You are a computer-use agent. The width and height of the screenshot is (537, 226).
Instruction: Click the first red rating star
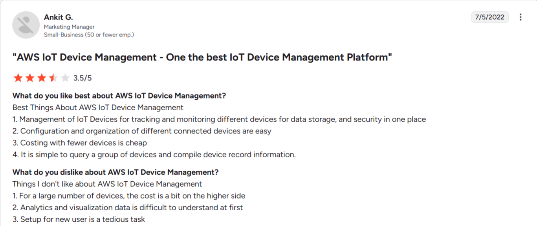pyautogui.click(x=18, y=78)
